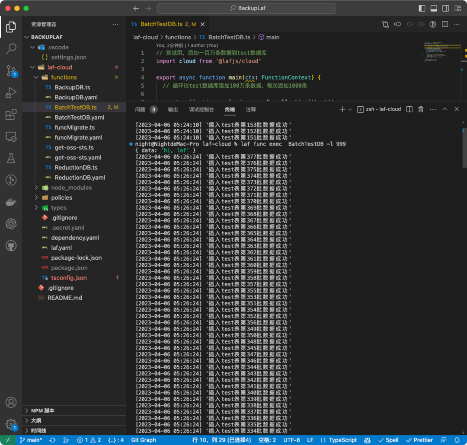The width and height of the screenshot is (467, 445).
Task: Toggle the secondary sidebar visibility
Action: point(445,8)
